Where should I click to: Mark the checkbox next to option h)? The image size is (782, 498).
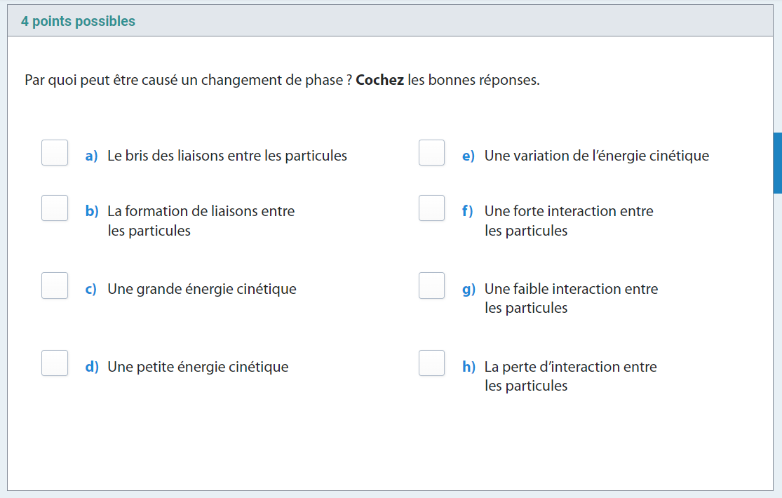pyautogui.click(x=431, y=363)
